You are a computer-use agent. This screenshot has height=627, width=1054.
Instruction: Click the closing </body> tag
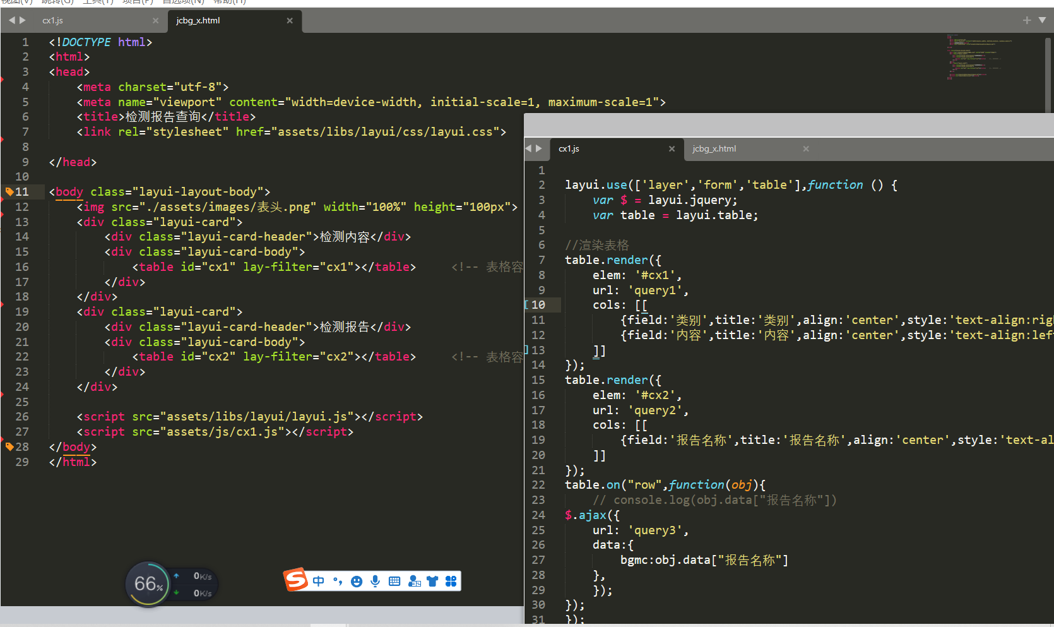click(x=73, y=446)
